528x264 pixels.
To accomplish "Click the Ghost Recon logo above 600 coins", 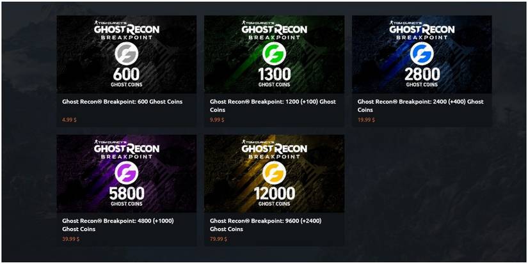I will click(126, 30).
